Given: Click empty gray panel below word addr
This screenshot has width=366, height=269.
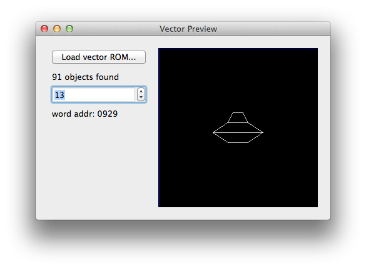Looking at the screenshot, I should (x=98, y=168).
